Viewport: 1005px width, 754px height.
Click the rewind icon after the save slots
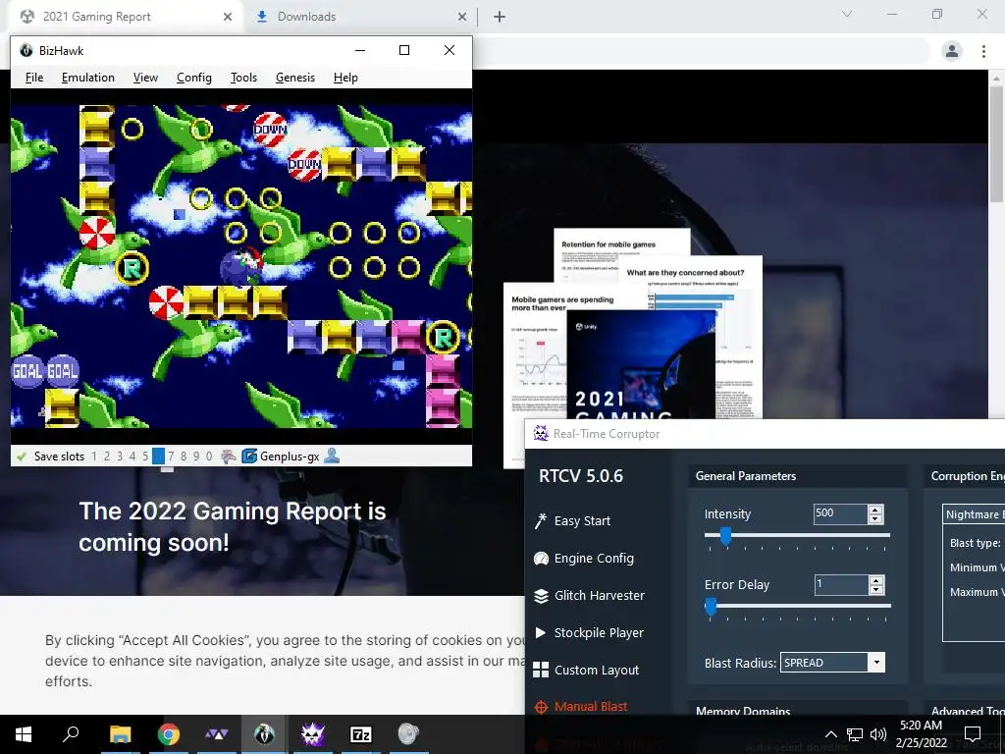(x=228, y=457)
